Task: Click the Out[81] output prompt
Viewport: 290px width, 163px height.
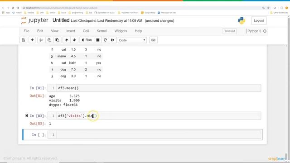Action: 38,96
